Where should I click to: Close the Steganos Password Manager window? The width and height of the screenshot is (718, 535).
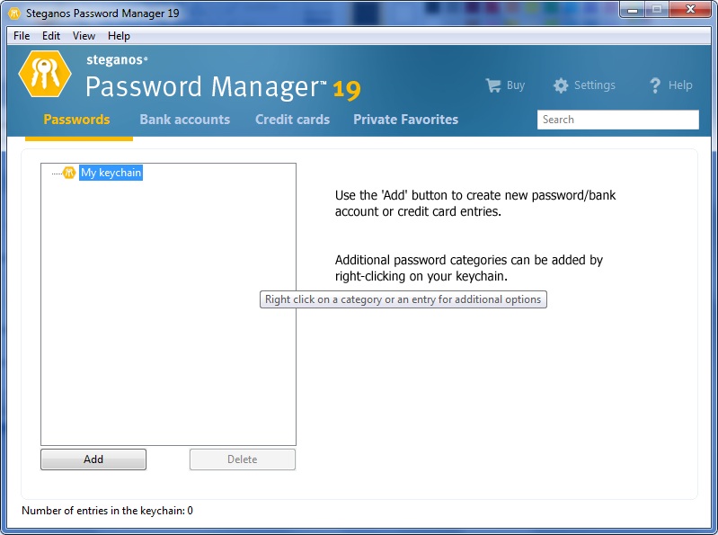point(690,10)
